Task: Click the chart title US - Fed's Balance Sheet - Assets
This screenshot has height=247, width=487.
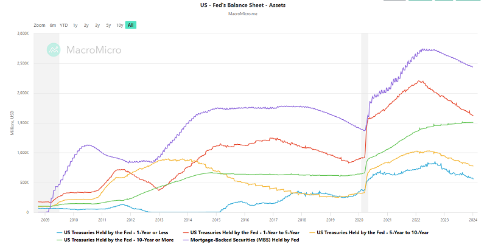Action: pos(243,4)
